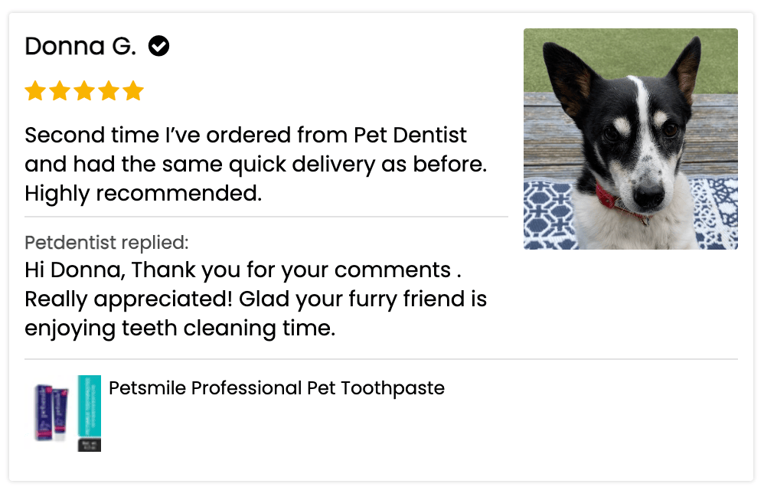This screenshot has height=487, width=764.
Task: Click the "Hi Donna, Thank you" reply line
Action: pos(243,270)
